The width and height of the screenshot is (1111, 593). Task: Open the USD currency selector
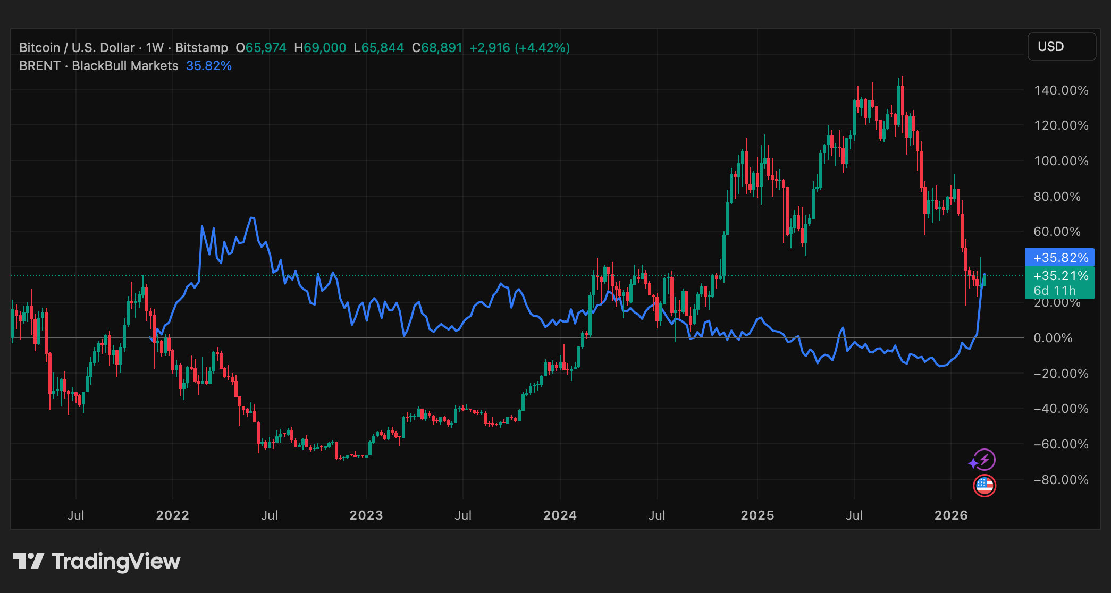1061,47
